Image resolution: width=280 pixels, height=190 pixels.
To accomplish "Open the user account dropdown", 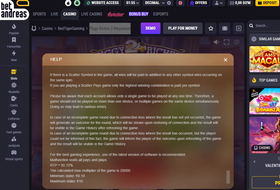I will coord(219,3).
